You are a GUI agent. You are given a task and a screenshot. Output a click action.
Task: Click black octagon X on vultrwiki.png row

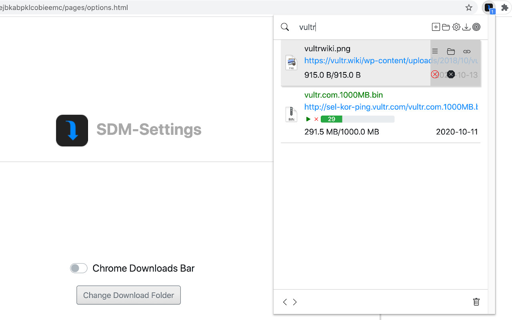tap(451, 74)
